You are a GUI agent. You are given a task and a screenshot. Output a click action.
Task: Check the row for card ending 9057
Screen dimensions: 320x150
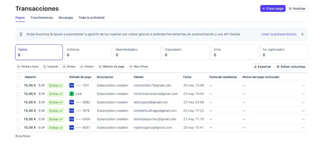[x=18, y=127]
